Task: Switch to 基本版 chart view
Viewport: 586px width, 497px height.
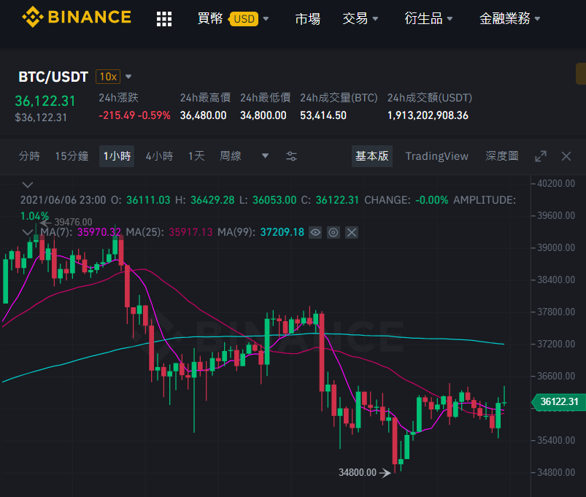Action: click(372, 156)
